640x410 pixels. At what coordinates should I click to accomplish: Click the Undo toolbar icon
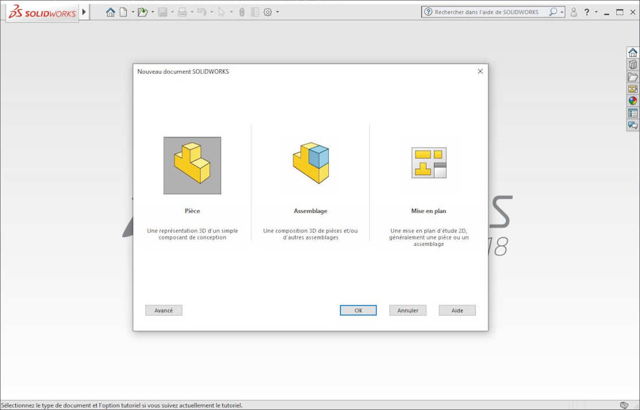pyautogui.click(x=202, y=12)
